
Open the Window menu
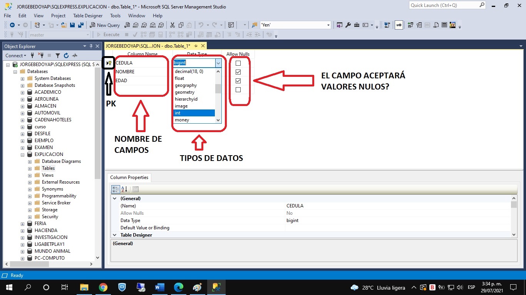point(137,16)
